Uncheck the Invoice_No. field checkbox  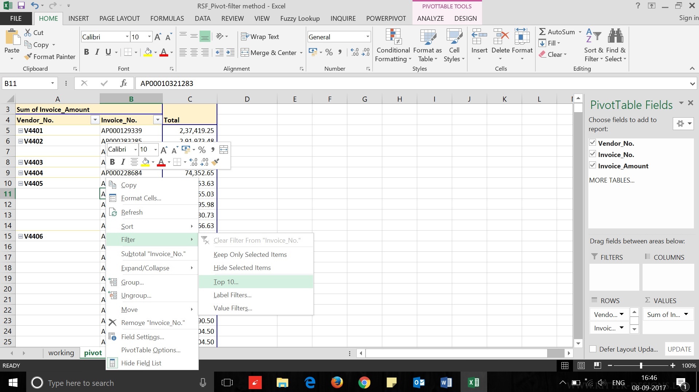(x=593, y=154)
